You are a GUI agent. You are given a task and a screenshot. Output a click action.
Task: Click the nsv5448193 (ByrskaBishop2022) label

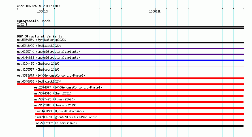tap(59, 111)
